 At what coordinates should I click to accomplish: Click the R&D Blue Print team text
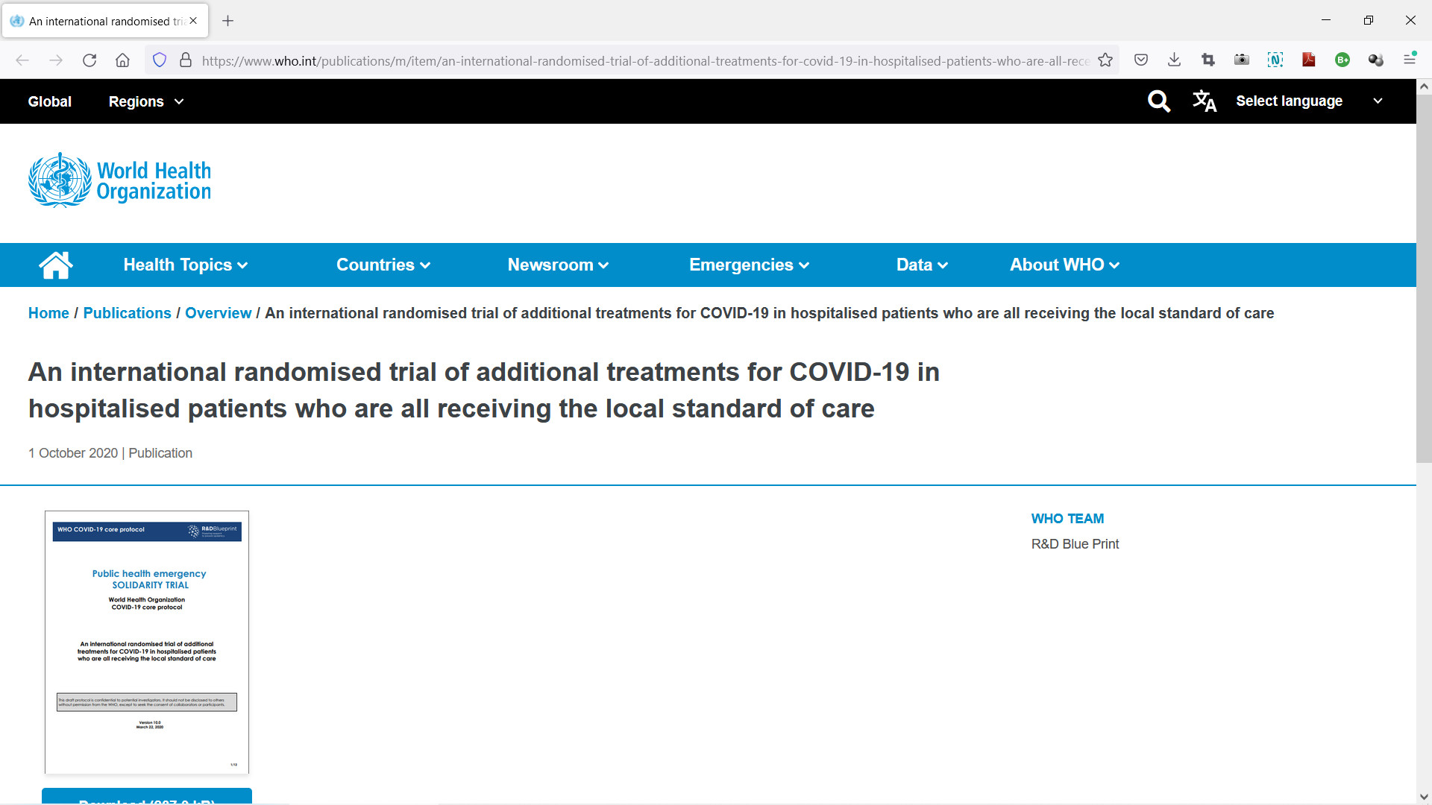coord(1075,544)
